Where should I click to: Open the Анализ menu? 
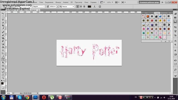pos(66,2)
